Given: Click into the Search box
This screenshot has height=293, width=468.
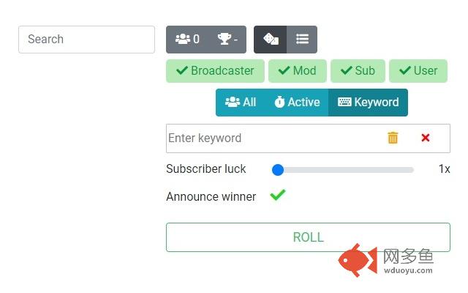Looking at the screenshot, I should [x=86, y=40].
